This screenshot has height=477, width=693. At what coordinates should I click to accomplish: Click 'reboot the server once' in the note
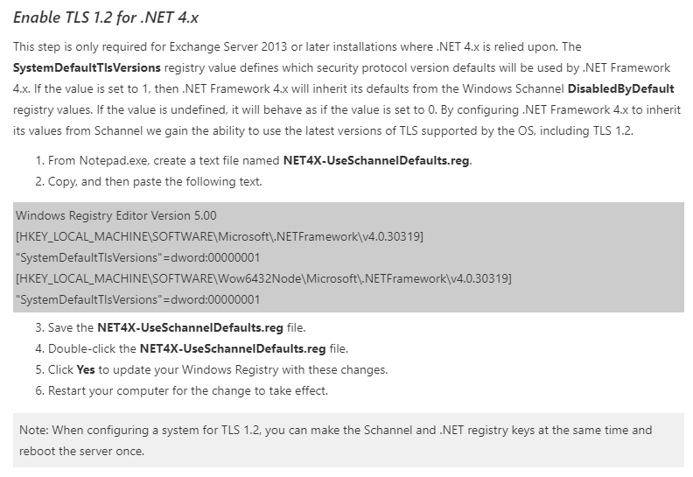pyautogui.click(x=81, y=452)
